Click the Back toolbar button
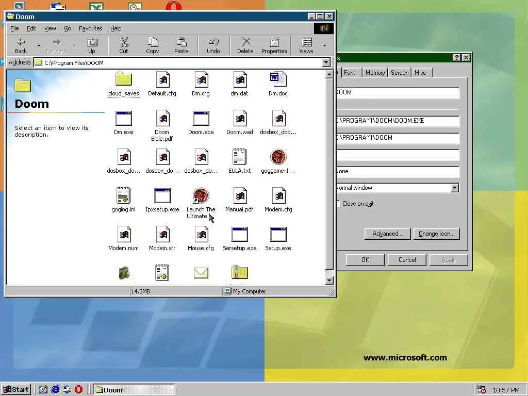This screenshot has width=528, height=396. (x=21, y=45)
